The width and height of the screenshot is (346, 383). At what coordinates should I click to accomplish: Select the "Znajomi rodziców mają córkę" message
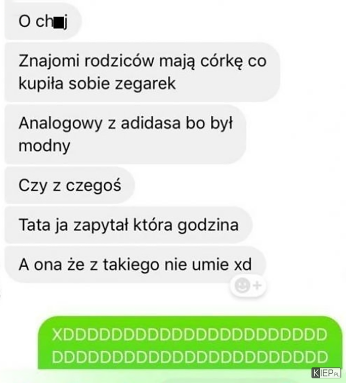[142, 72]
